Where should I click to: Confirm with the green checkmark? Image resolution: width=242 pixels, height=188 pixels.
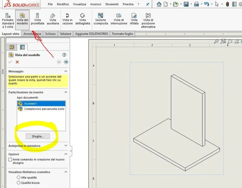[10, 62]
